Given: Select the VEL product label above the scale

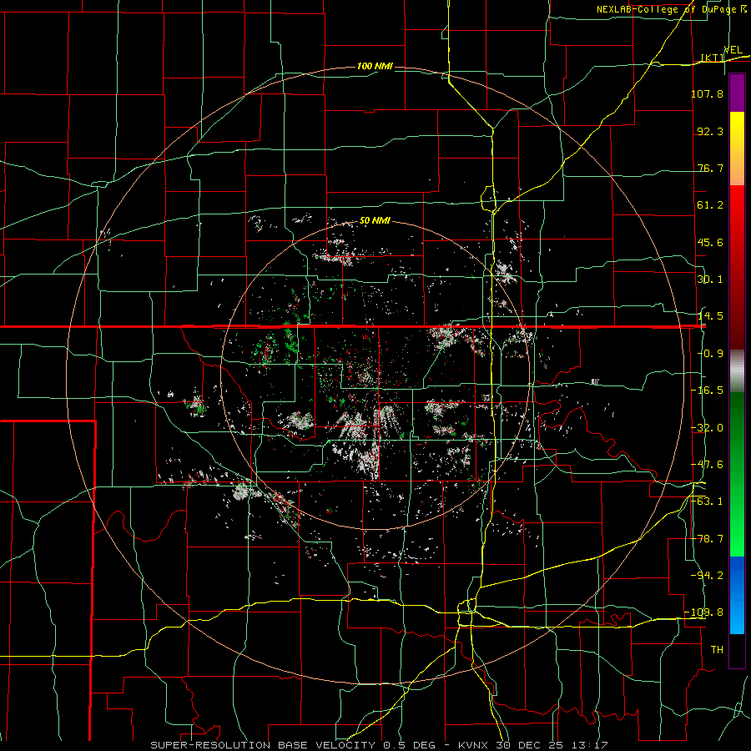Looking at the screenshot, I should 733,50.
